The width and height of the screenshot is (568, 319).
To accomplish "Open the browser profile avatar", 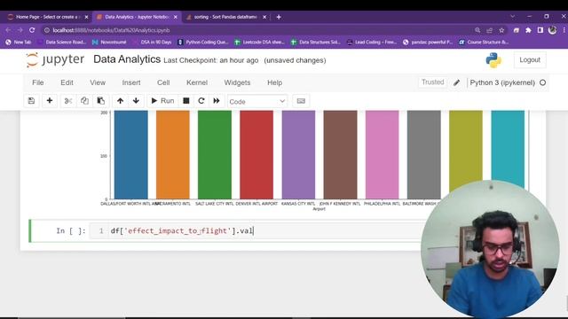I will [552, 30].
